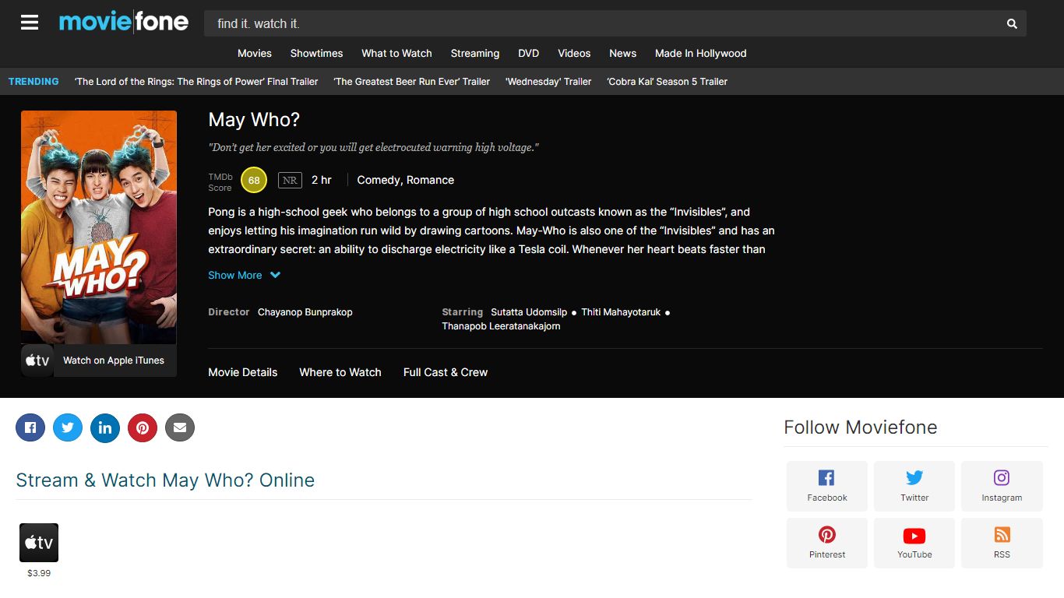Click the Moviefone logo
The image size is (1064, 598).
click(124, 22)
